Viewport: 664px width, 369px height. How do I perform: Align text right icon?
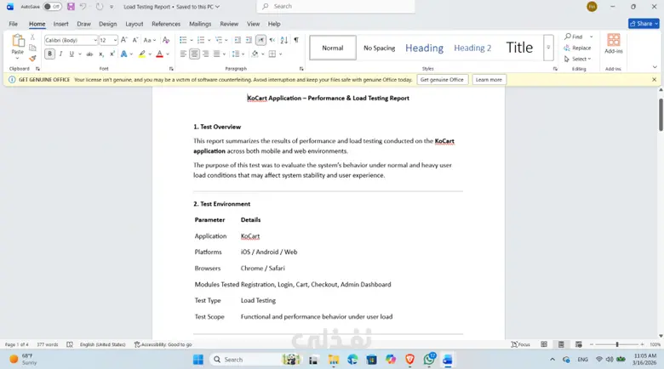(205, 54)
